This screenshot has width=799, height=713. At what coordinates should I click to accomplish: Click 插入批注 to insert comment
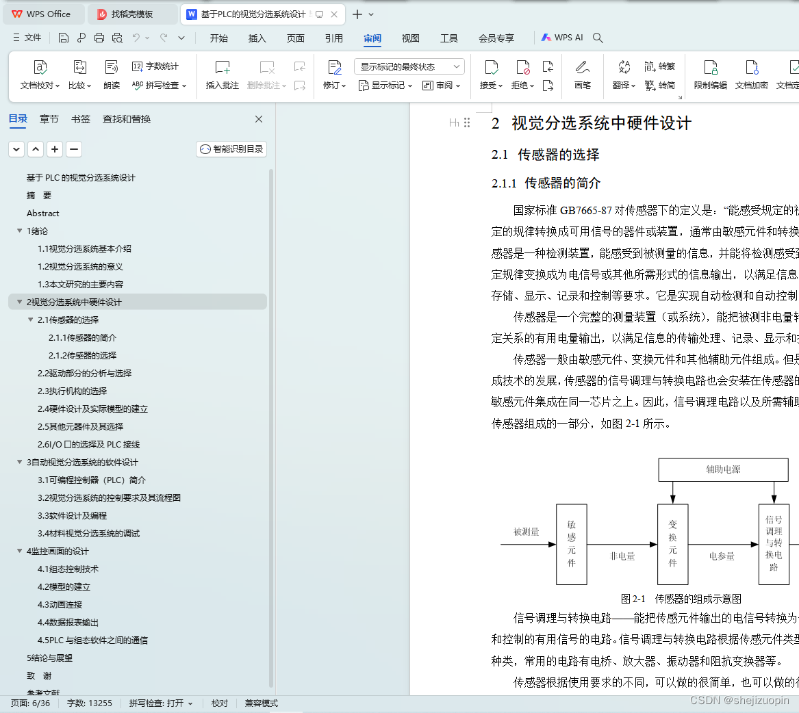tap(222, 75)
